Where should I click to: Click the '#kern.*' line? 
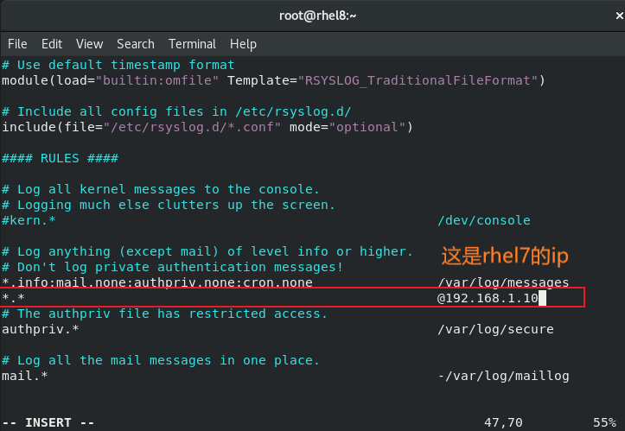click(29, 220)
